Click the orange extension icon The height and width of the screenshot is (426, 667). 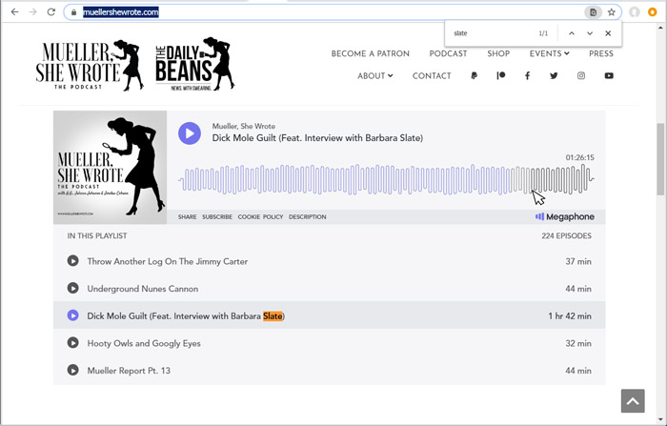(652, 12)
